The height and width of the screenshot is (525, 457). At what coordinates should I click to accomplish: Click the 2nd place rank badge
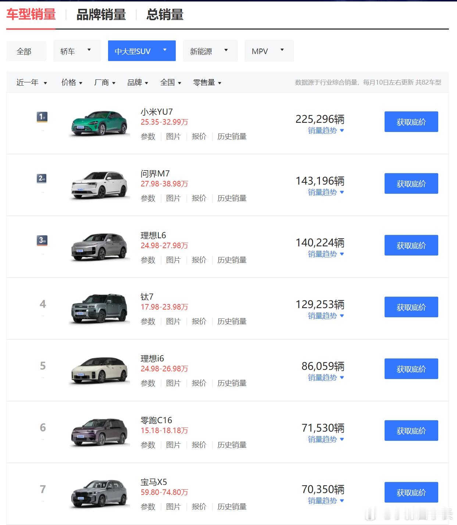click(x=42, y=179)
